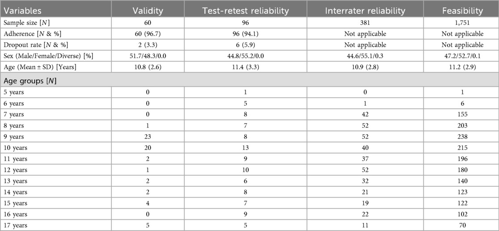Click the Sample size [N] row label
The width and height of the screenshot is (499, 231).
[25, 23]
